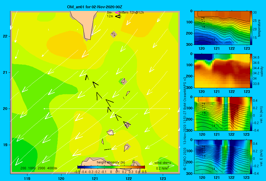Click the "BoM OceanMAPS v3" vertical text
Screen dimensions: 266x181
[185, 94]
